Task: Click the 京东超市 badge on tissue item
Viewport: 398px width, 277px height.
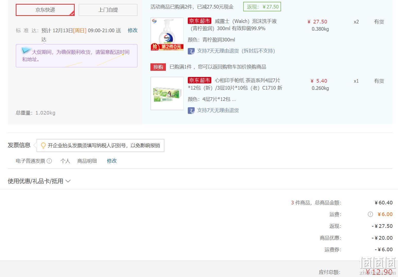Action: 199,80
